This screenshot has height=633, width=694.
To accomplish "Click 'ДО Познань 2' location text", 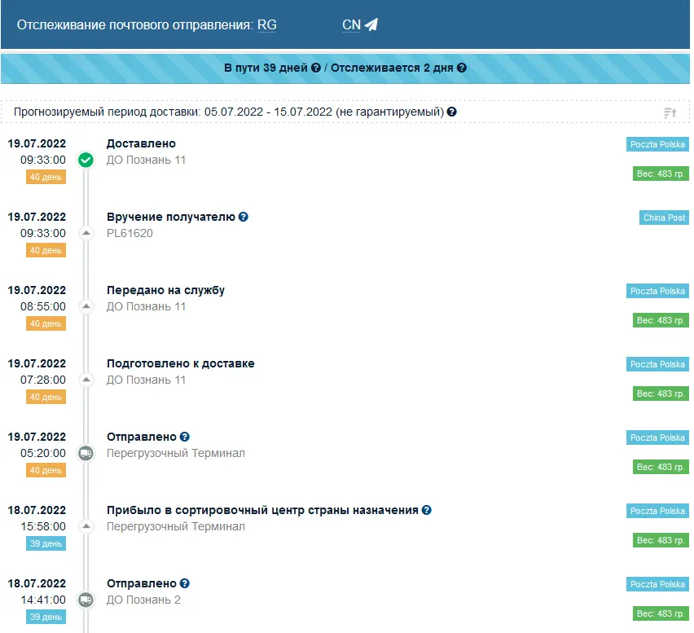I will (143, 600).
